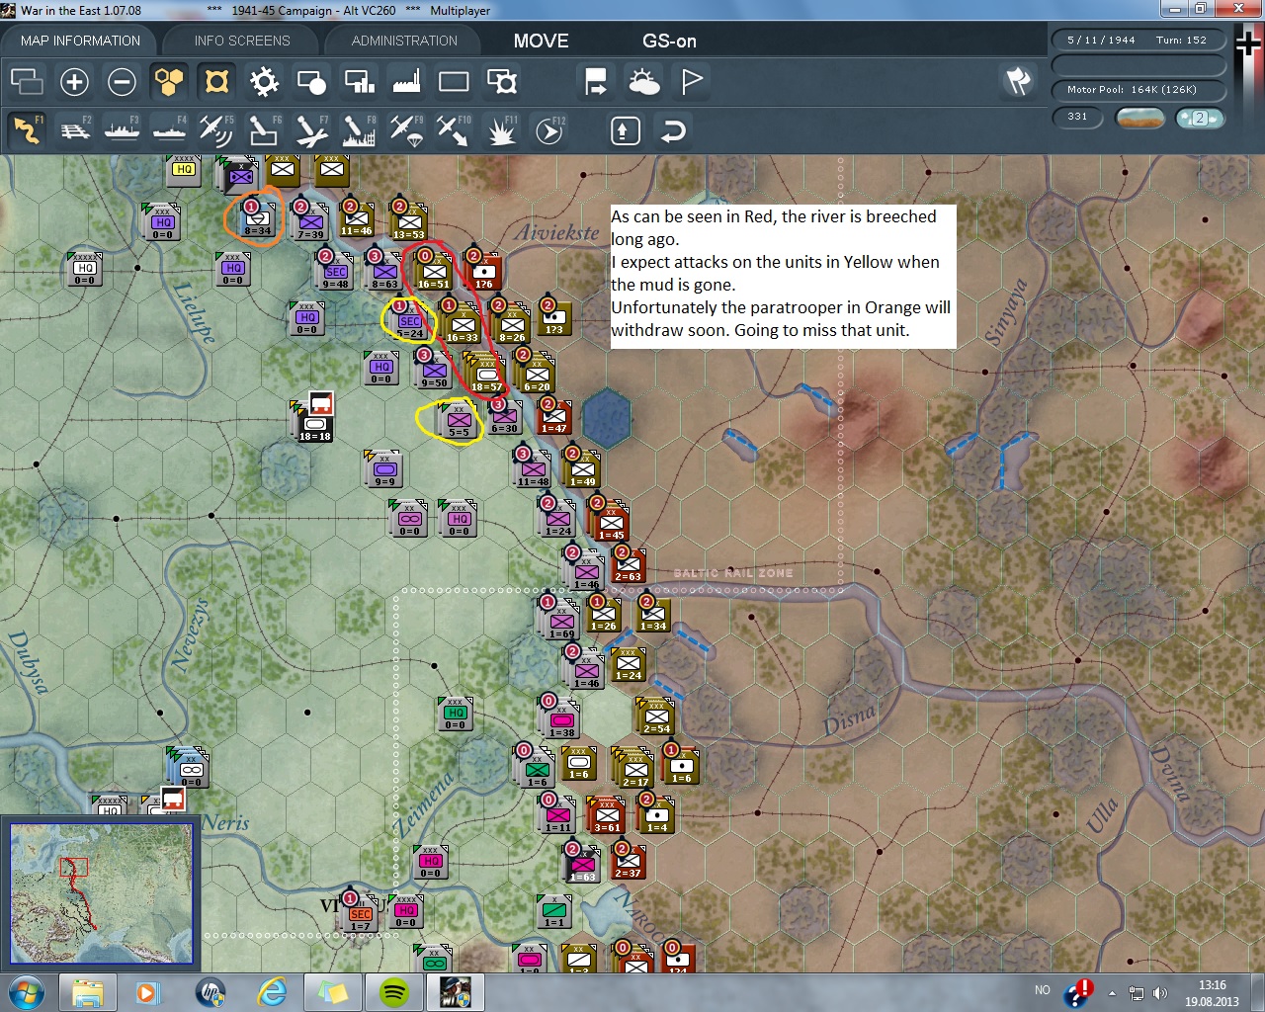Click the weather indicator showing 2
This screenshot has height=1012, width=1265.
[1200, 118]
